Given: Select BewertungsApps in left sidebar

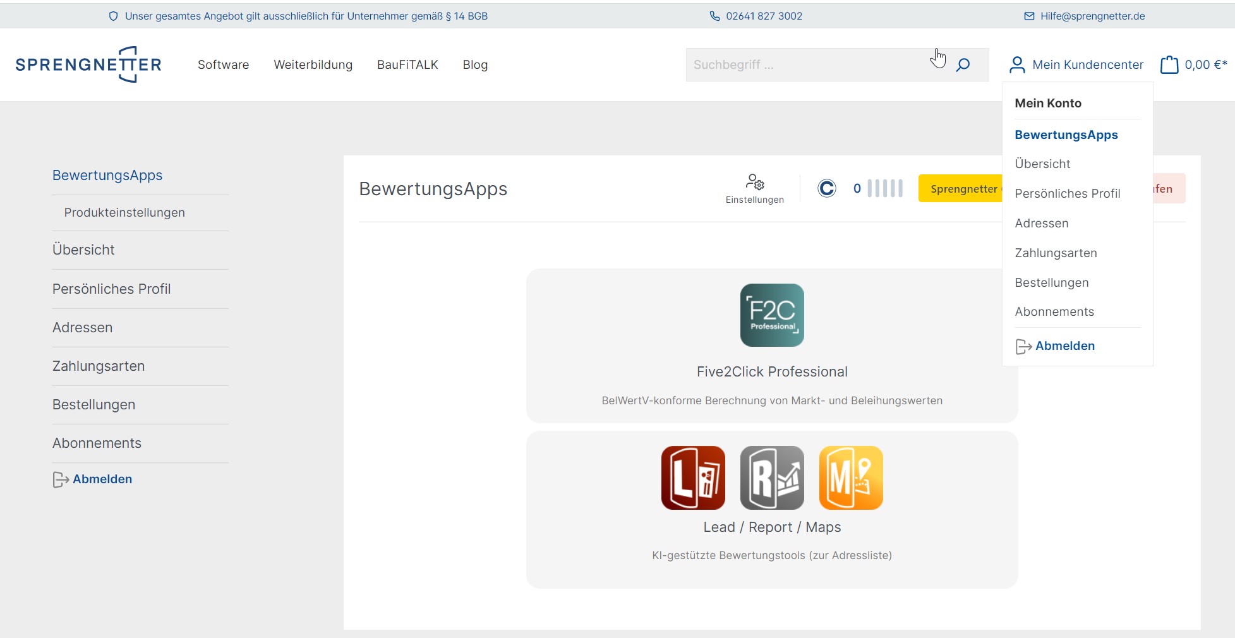Looking at the screenshot, I should coord(107,175).
